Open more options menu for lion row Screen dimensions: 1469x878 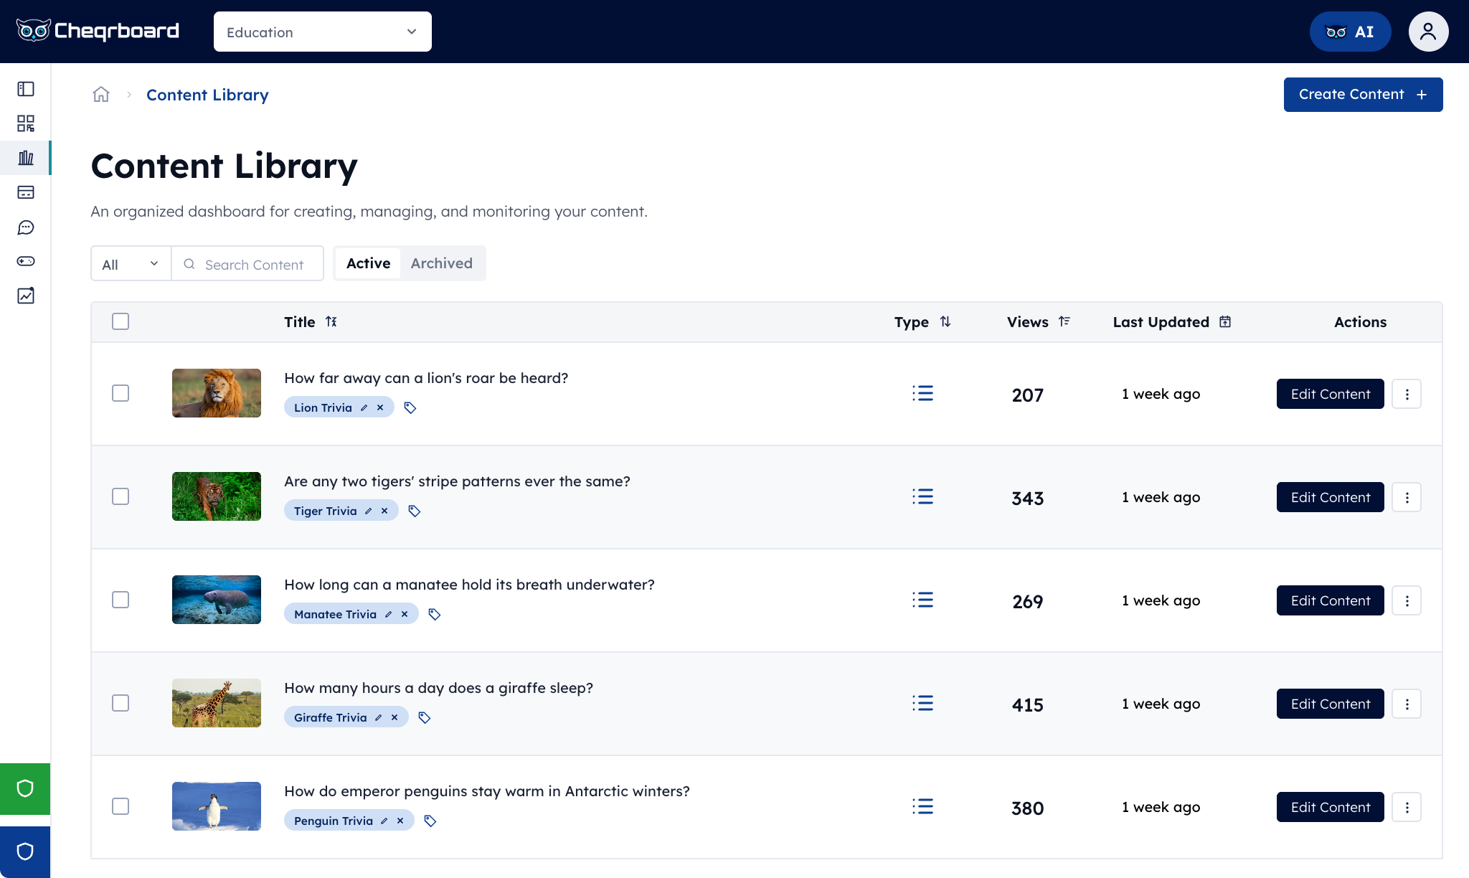click(x=1407, y=394)
